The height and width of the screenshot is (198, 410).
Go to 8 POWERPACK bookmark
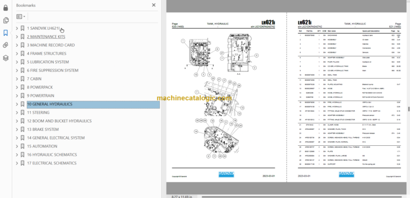pos(40,87)
